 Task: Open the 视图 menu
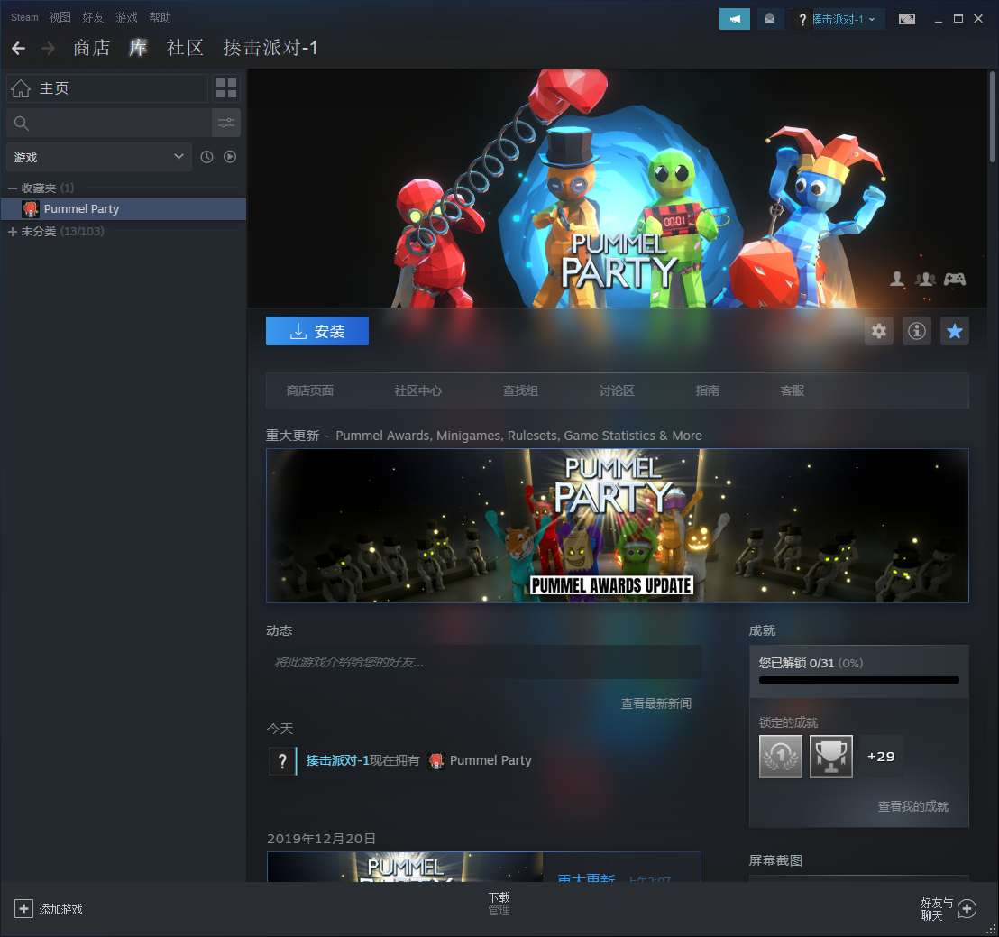pyautogui.click(x=60, y=17)
